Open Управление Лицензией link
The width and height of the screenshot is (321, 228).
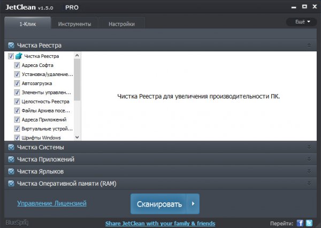pyautogui.click(x=52, y=203)
